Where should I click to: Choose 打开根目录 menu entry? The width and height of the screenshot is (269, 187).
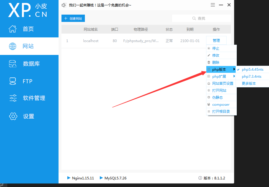click(222, 111)
